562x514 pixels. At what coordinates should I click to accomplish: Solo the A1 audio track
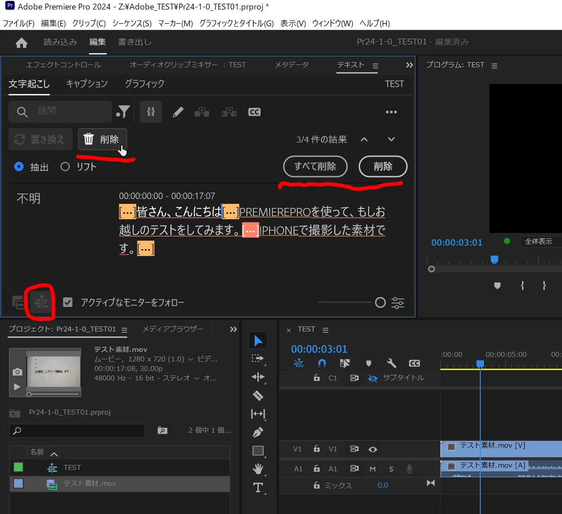click(x=391, y=469)
